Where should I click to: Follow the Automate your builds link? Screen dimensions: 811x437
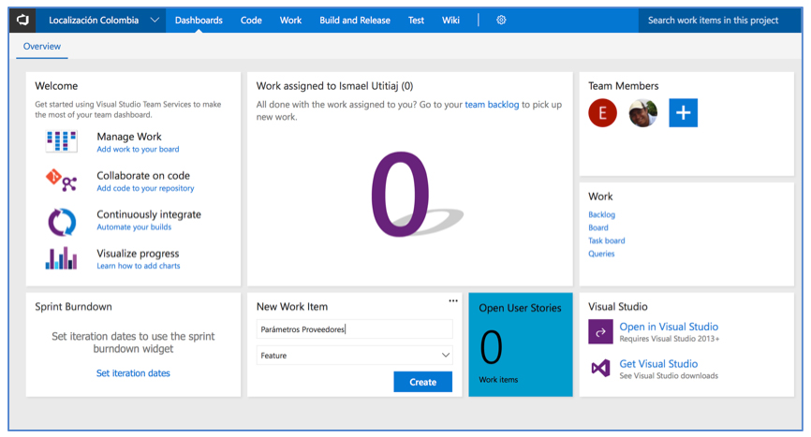click(134, 227)
